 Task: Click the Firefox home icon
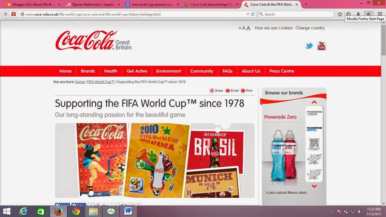point(368,14)
